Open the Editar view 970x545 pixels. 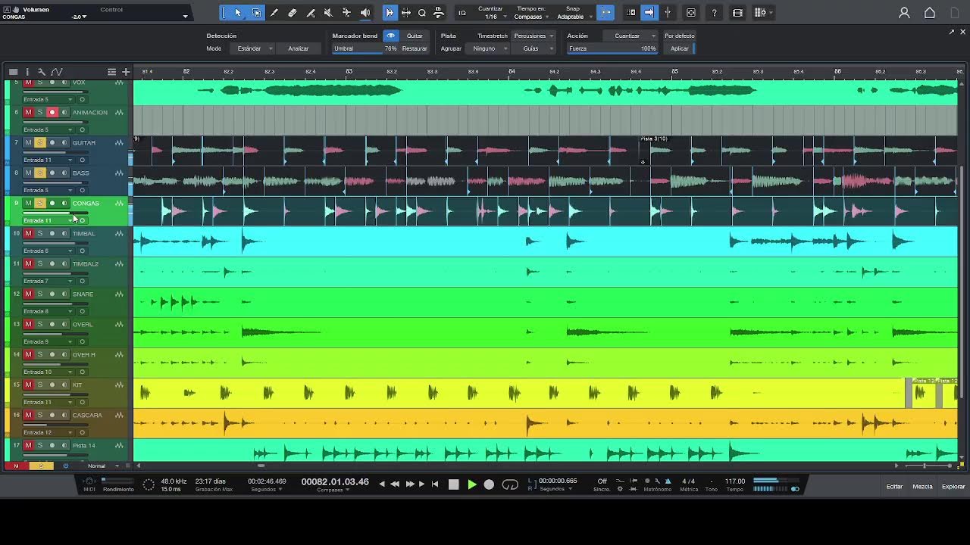coord(894,487)
